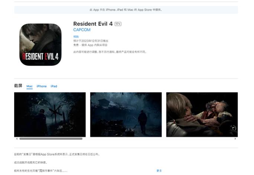The height and width of the screenshot is (175, 254).
Task: Click the horizontal screenshot scrollbar thumb
Action: point(51,139)
